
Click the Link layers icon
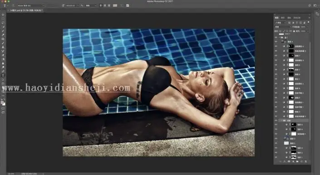tap(280, 161)
